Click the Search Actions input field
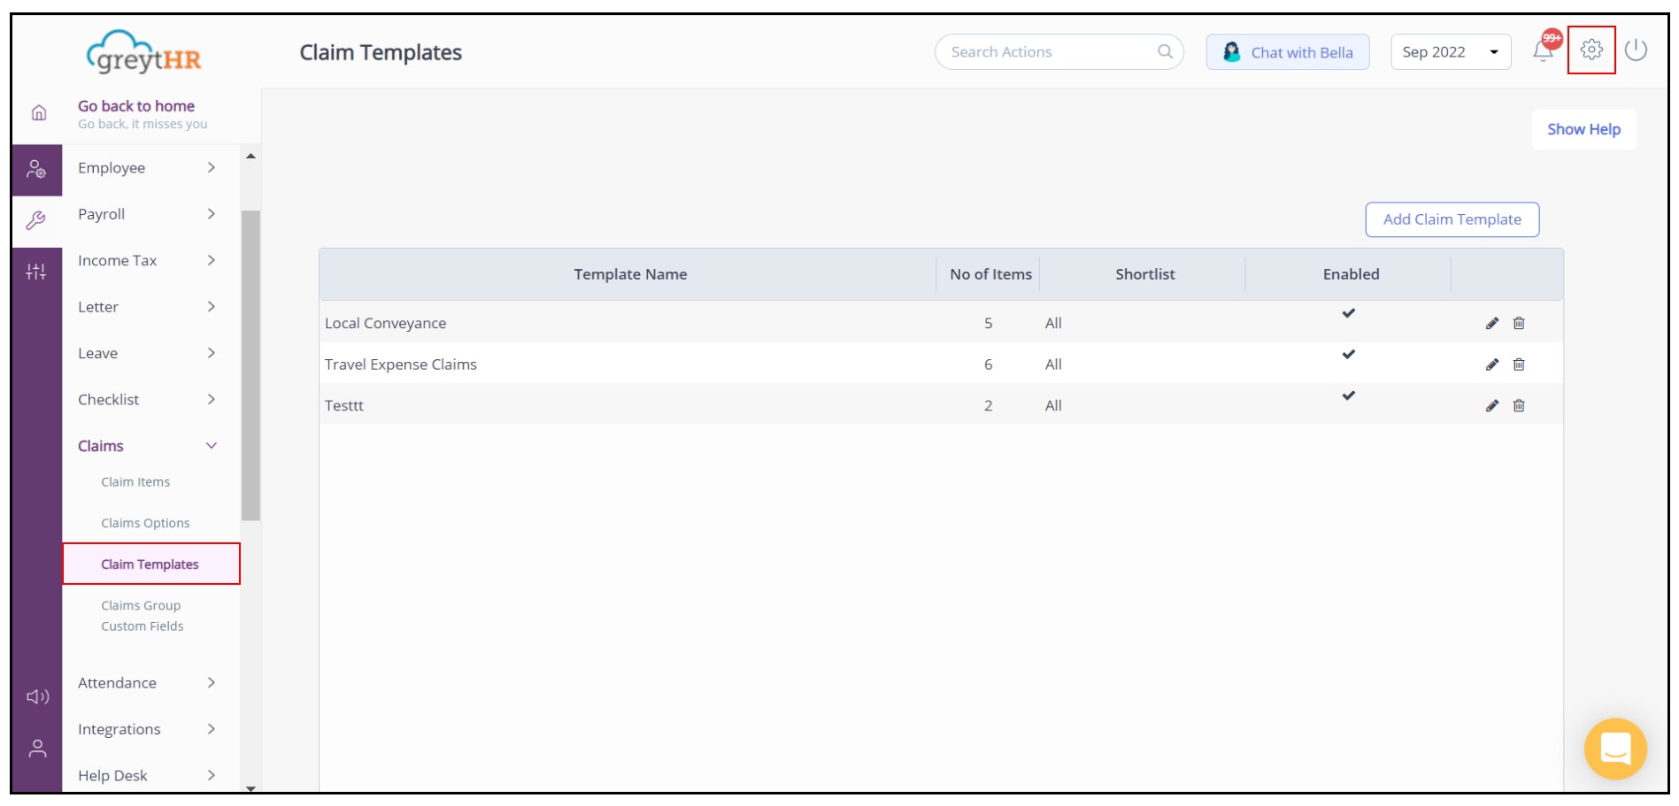This screenshot has width=1679, height=806. click(1044, 51)
